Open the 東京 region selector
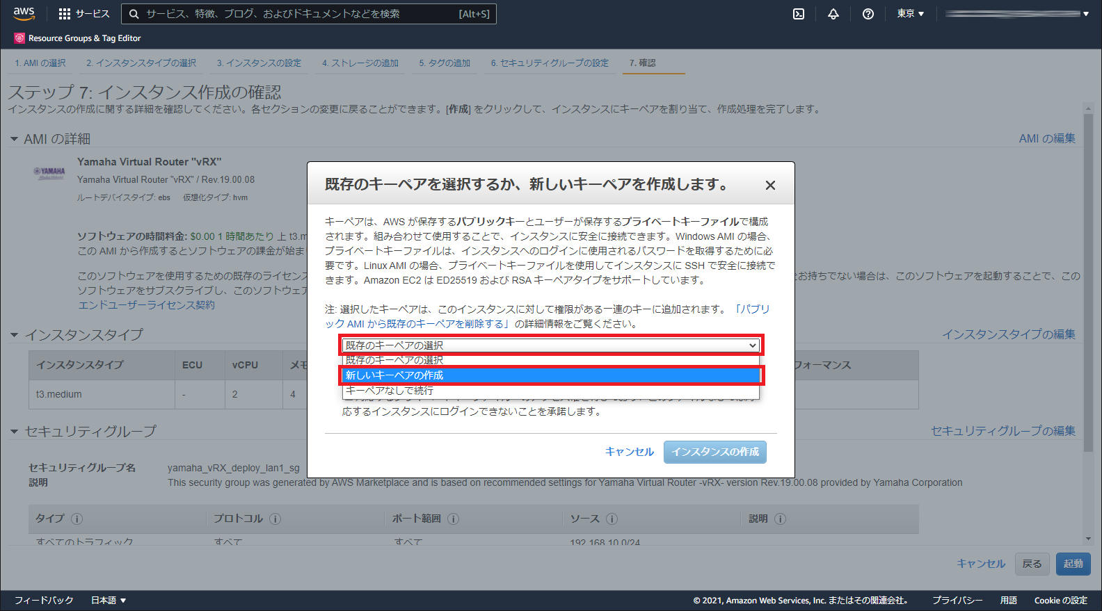This screenshot has height=611, width=1102. [x=910, y=14]
